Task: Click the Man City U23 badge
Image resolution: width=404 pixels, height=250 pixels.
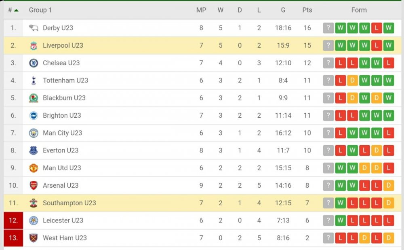Action: click(34, 133)
